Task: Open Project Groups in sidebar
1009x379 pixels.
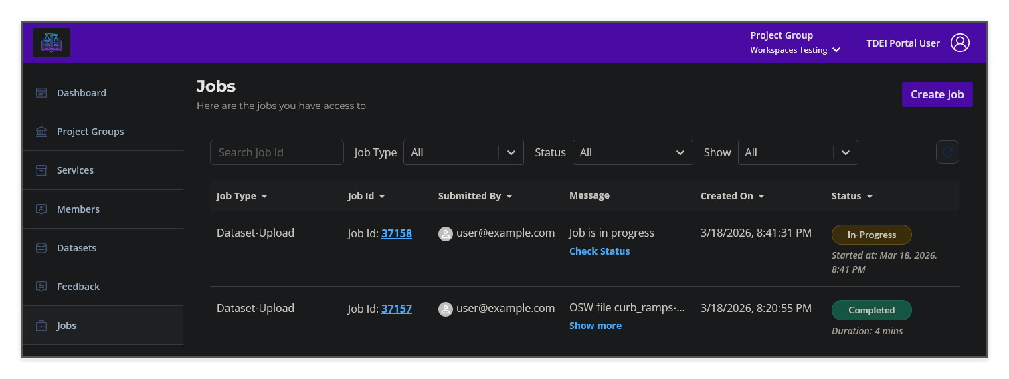Action: 103,132
